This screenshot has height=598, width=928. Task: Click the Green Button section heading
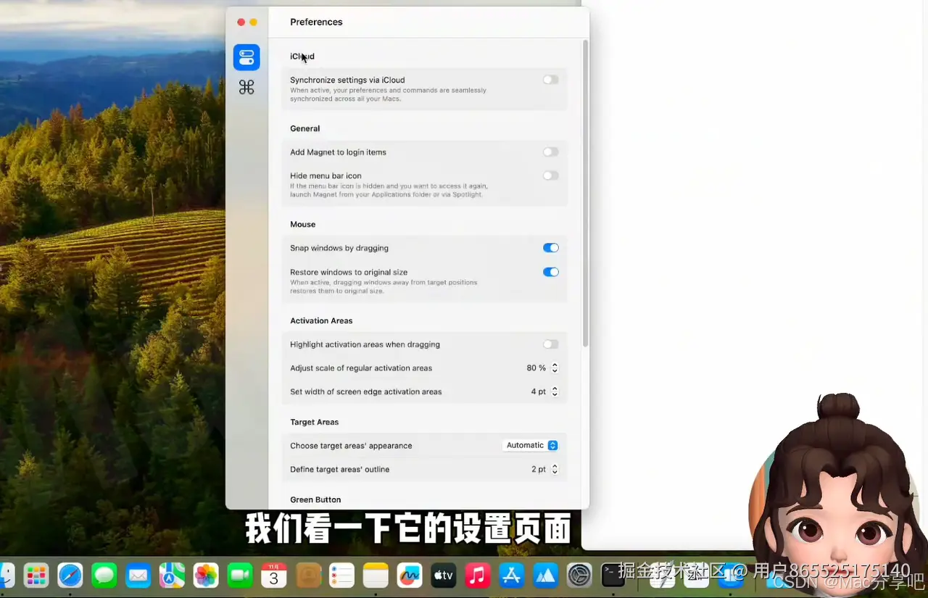(315, 500)
